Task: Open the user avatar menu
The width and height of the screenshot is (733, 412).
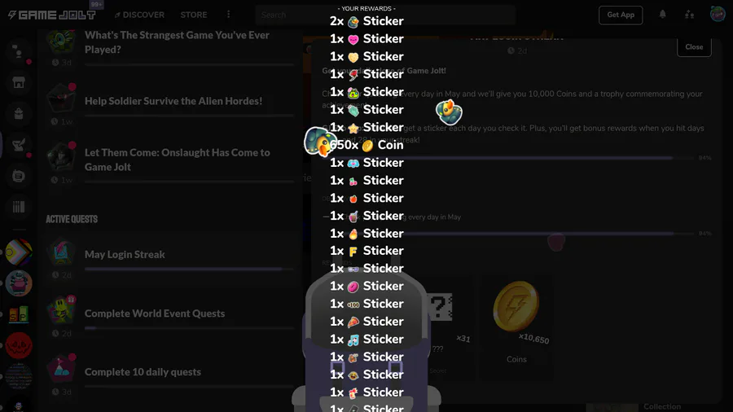Action: 718,14
